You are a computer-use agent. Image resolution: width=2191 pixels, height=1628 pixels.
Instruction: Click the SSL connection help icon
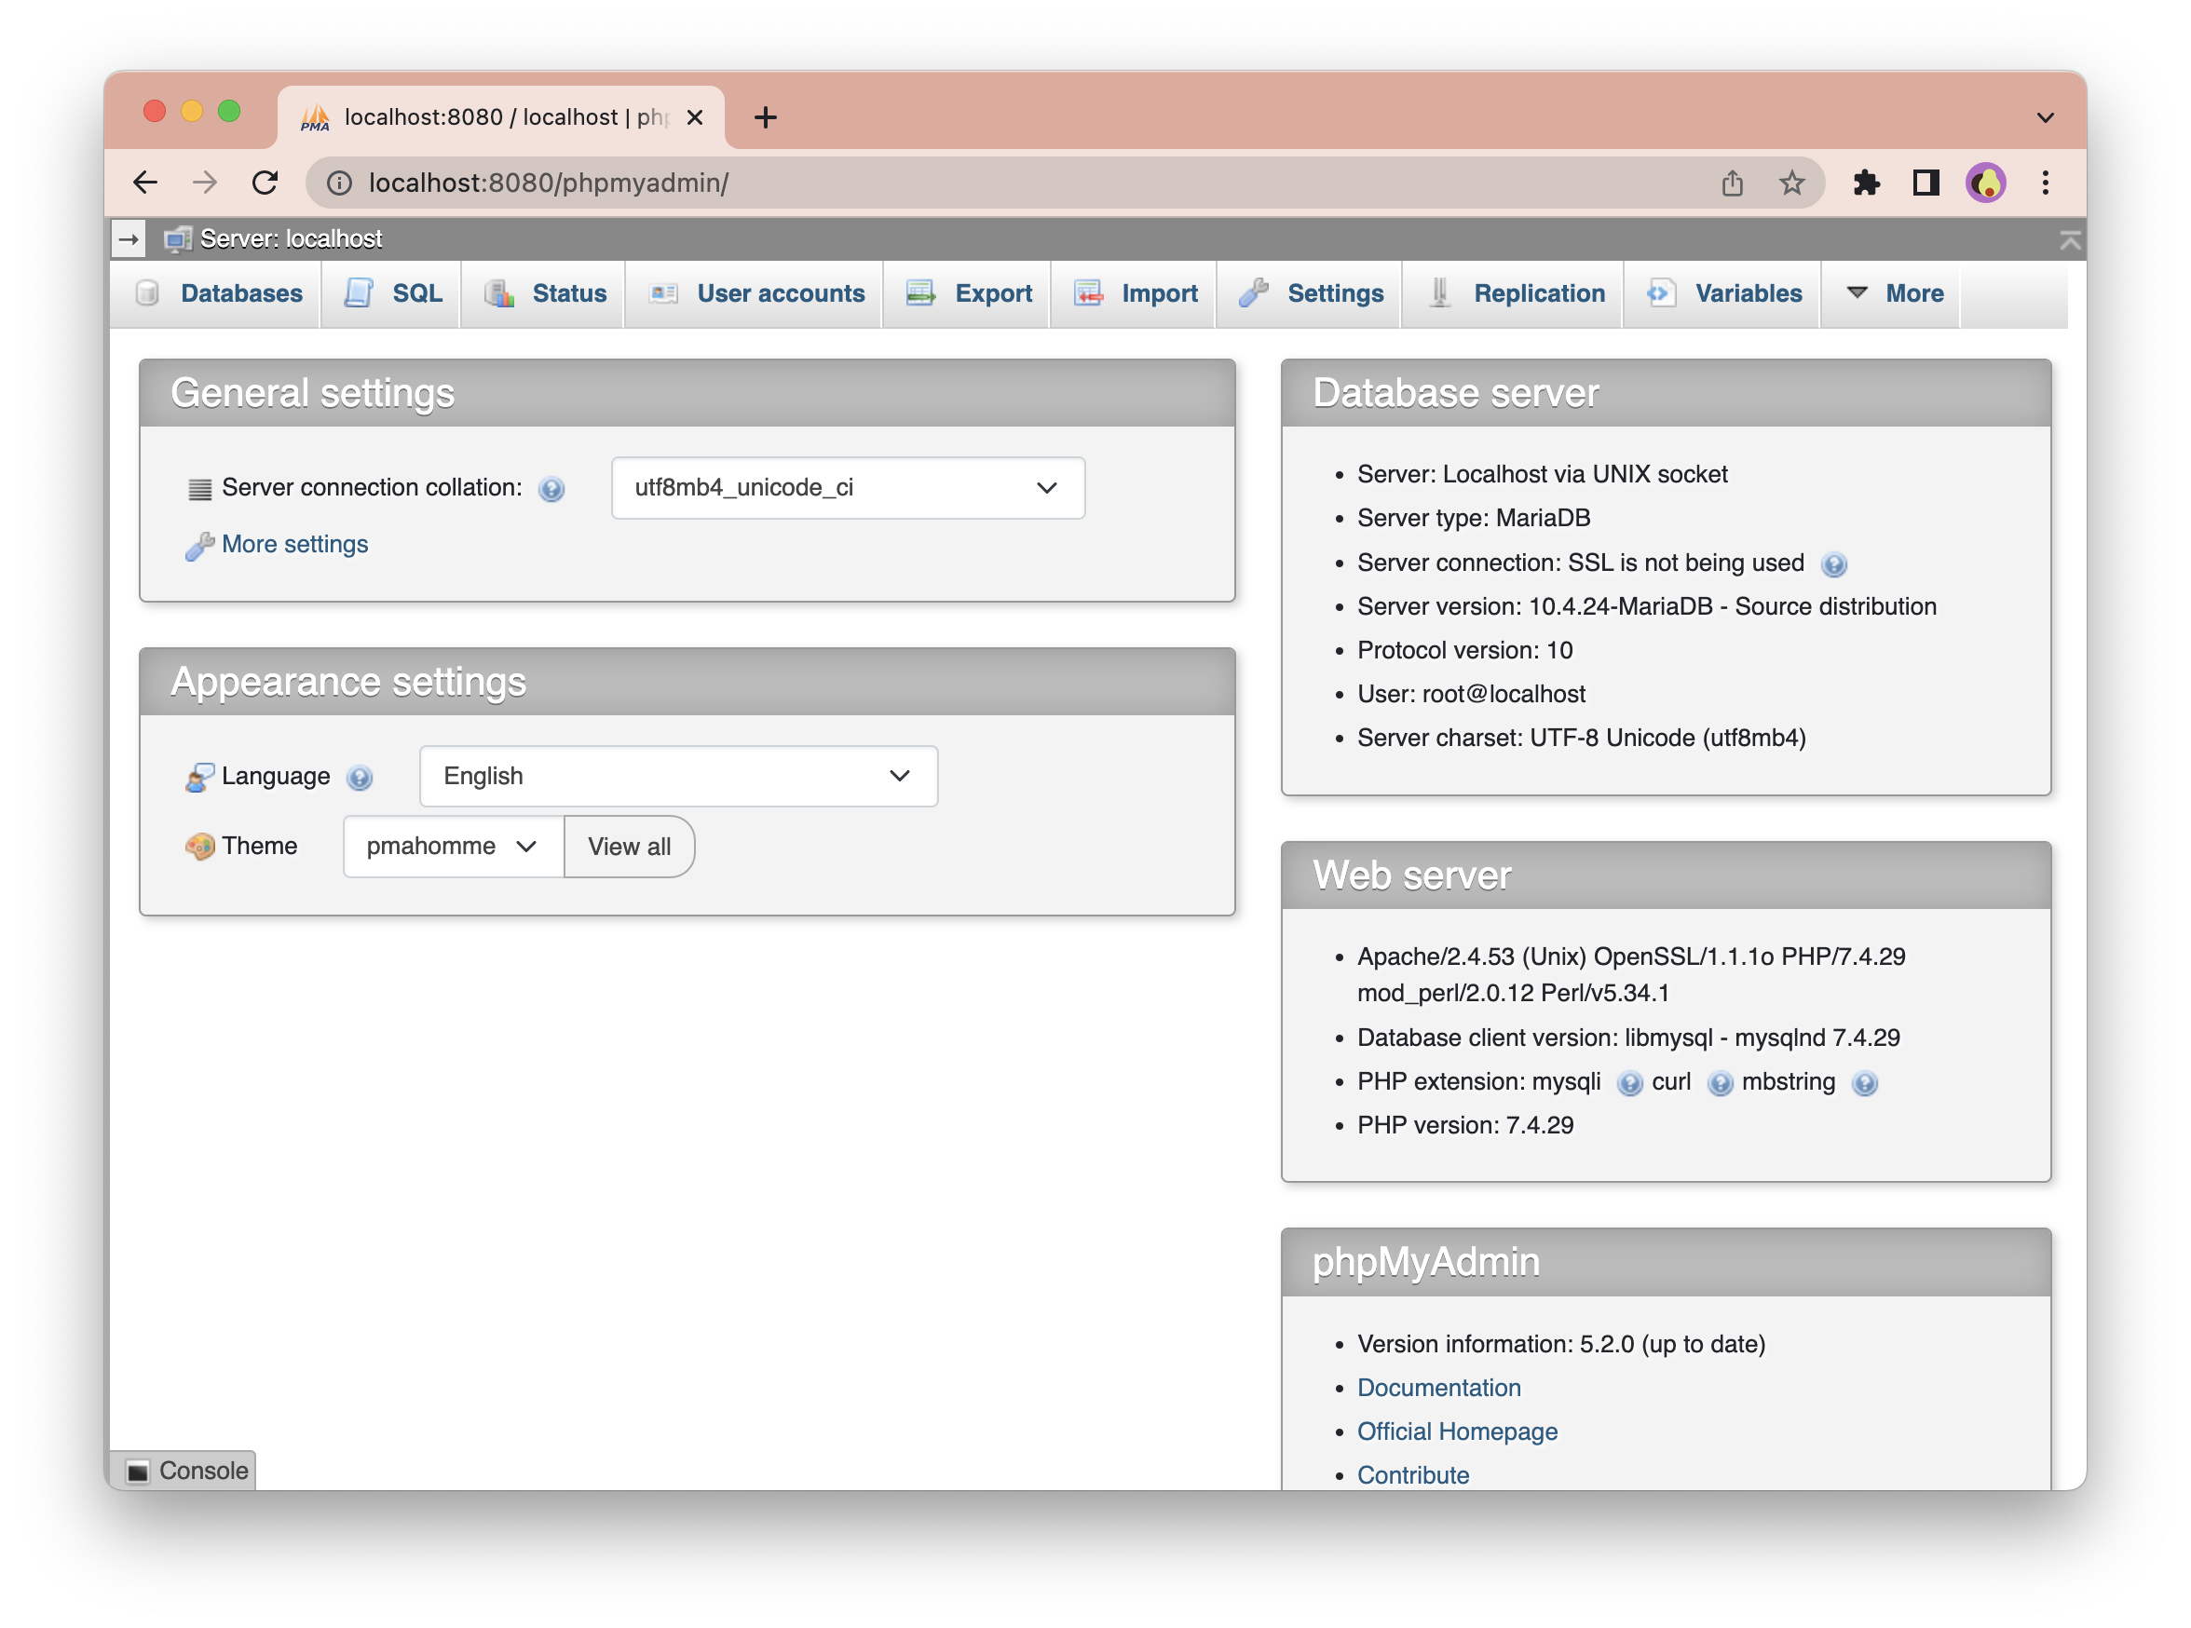(x=1833, y=564)
